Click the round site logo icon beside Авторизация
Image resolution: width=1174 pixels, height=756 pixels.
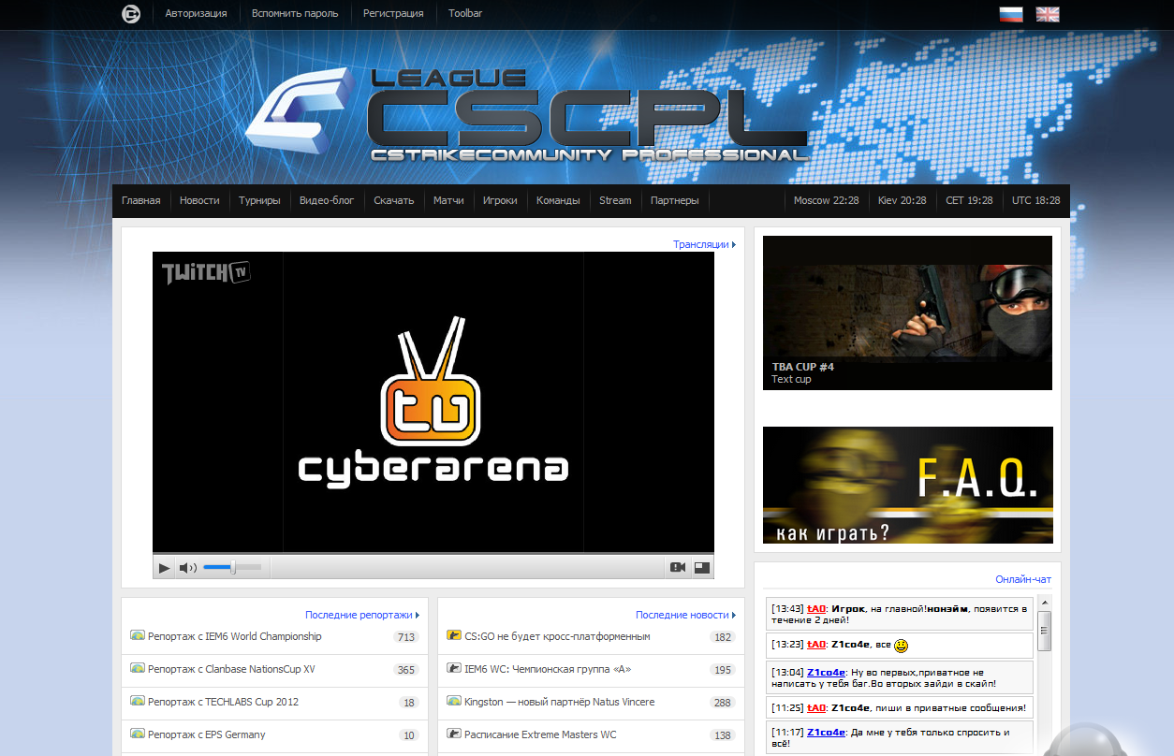click(131, 14)
